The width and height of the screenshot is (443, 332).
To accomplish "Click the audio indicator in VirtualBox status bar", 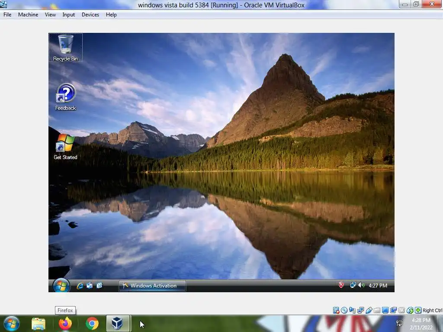I will point(352,310).
